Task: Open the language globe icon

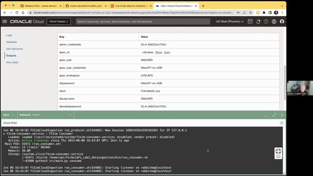Action: (274, 22)
